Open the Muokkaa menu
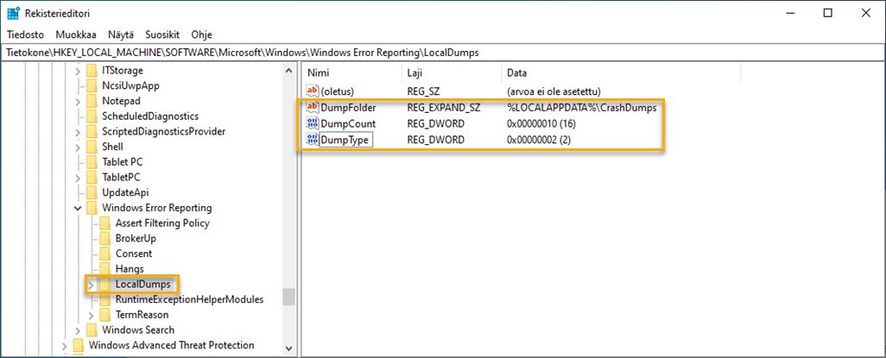This screenshot has width=886, height=358. coord(76,35)
